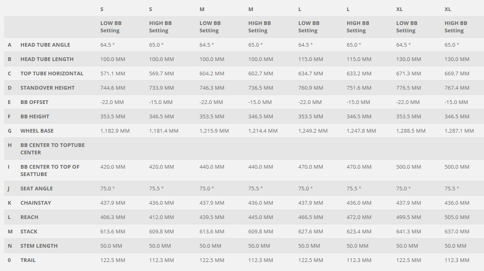
Task: Select the BB OFFSET row label
Action: [x=34, y=102]
